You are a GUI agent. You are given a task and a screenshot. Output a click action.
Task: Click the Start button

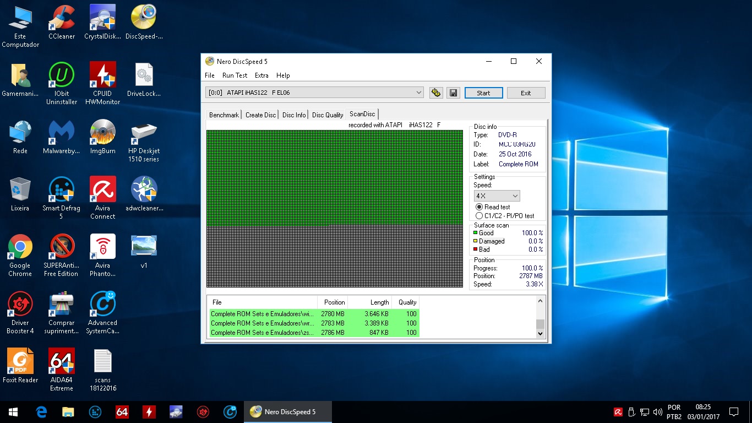tap(483, 93)
